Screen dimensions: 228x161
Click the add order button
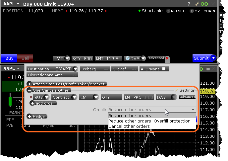(x=43, y=103)
